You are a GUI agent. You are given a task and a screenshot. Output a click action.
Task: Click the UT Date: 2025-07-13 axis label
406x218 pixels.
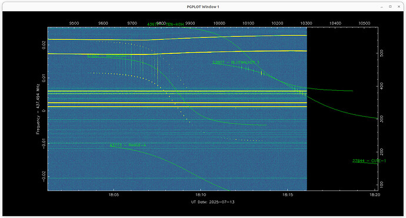coord(213,202)
